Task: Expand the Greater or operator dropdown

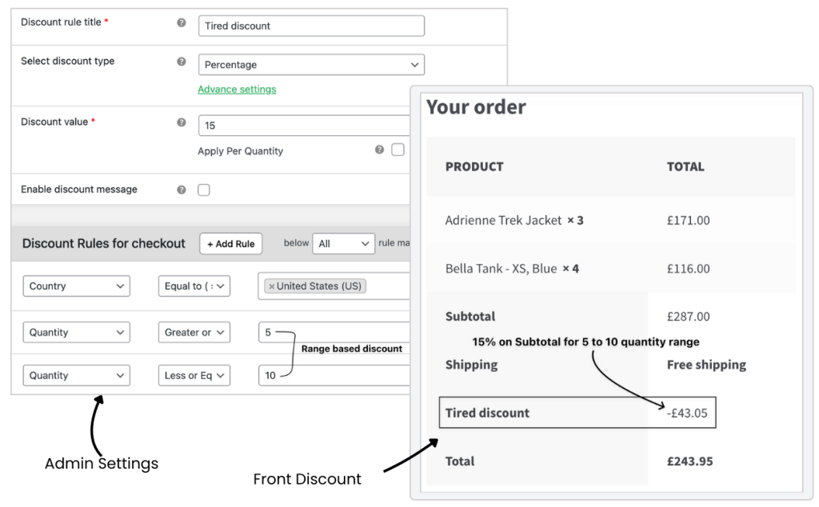Action: coord(194,333)
